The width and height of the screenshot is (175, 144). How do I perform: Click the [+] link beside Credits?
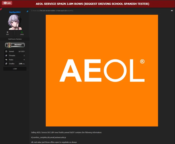click(x=24, y=64)
